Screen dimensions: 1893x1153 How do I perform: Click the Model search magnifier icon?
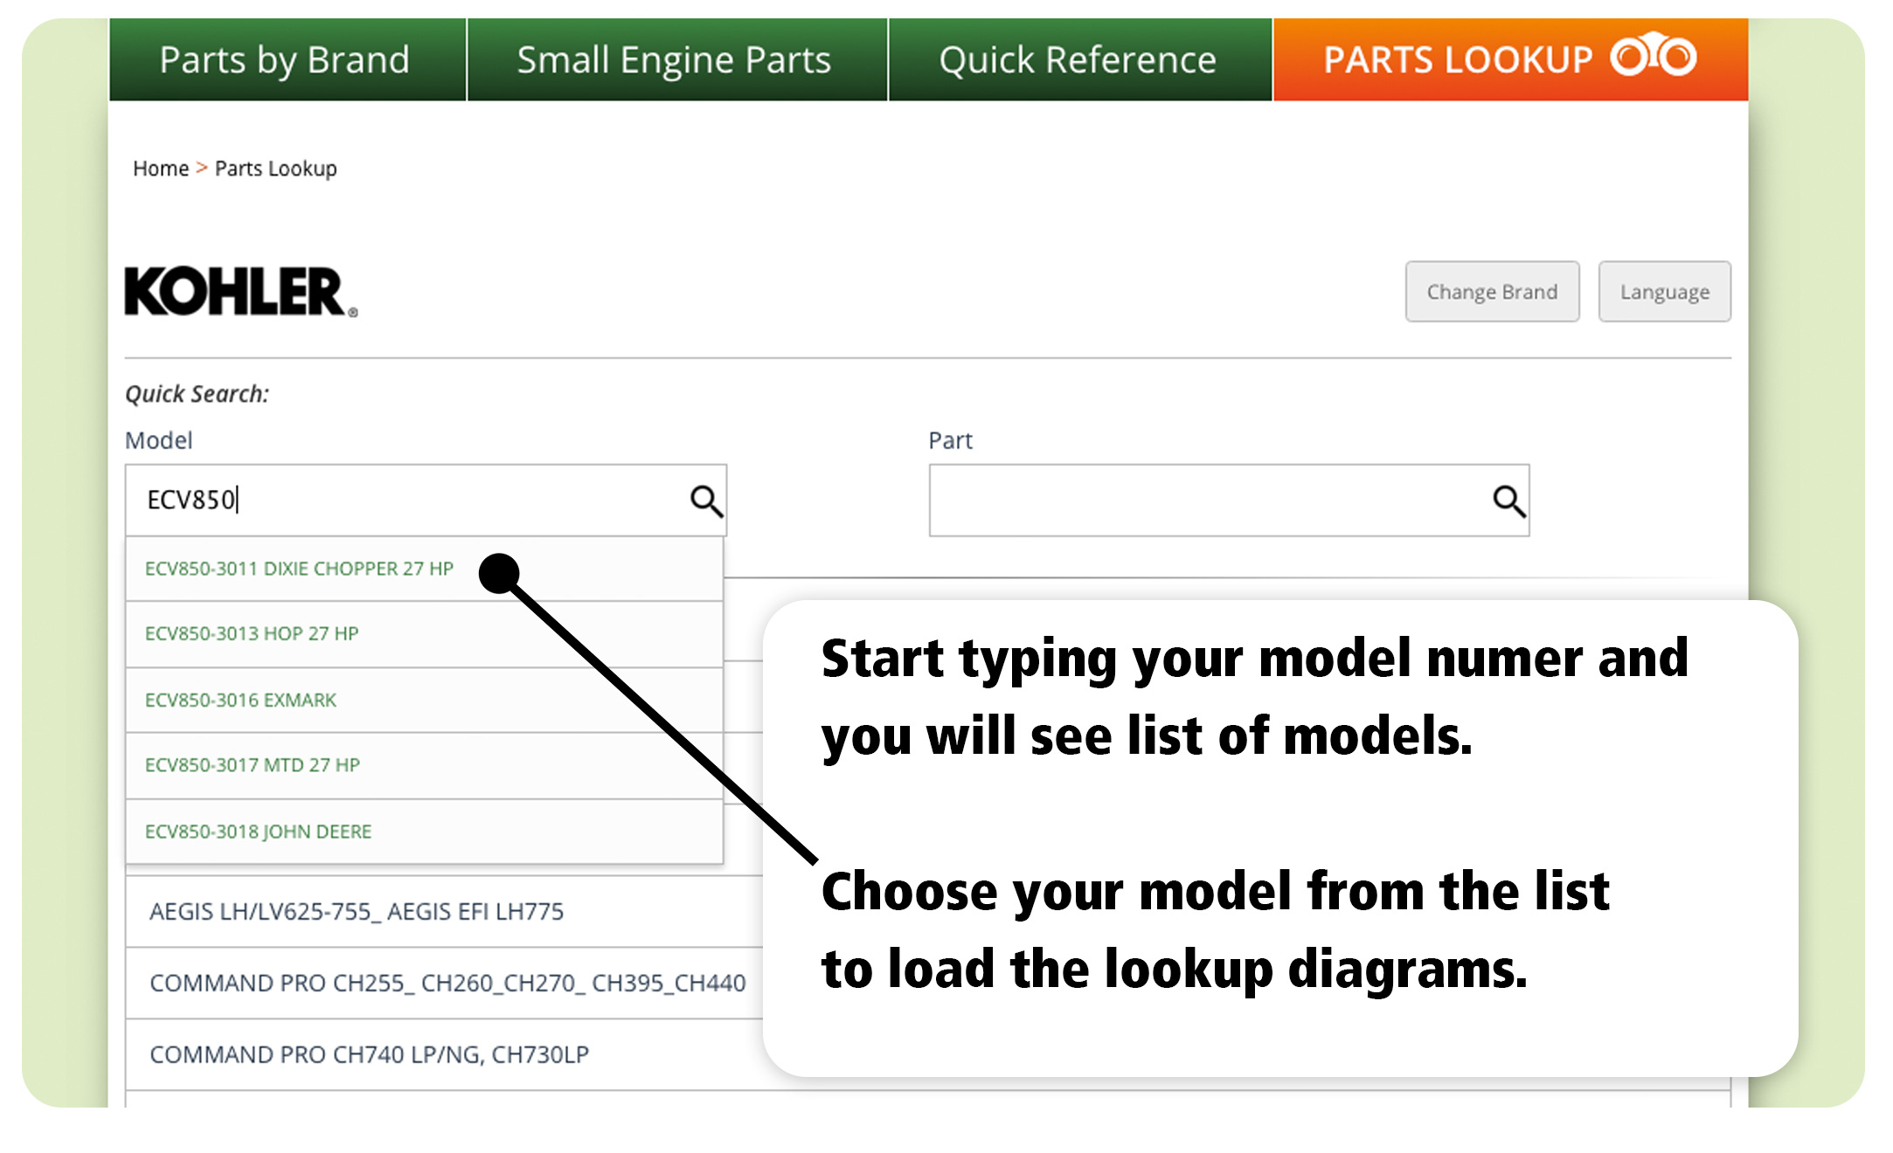tap(706, 501)
